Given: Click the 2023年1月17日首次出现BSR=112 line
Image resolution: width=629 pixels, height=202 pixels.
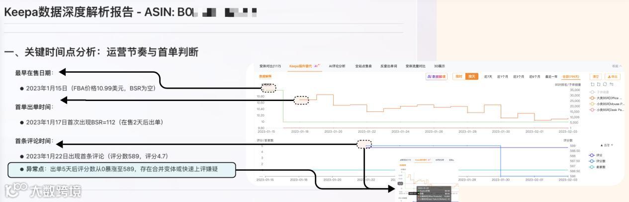Looking at the screenshot, I should 91,122.
